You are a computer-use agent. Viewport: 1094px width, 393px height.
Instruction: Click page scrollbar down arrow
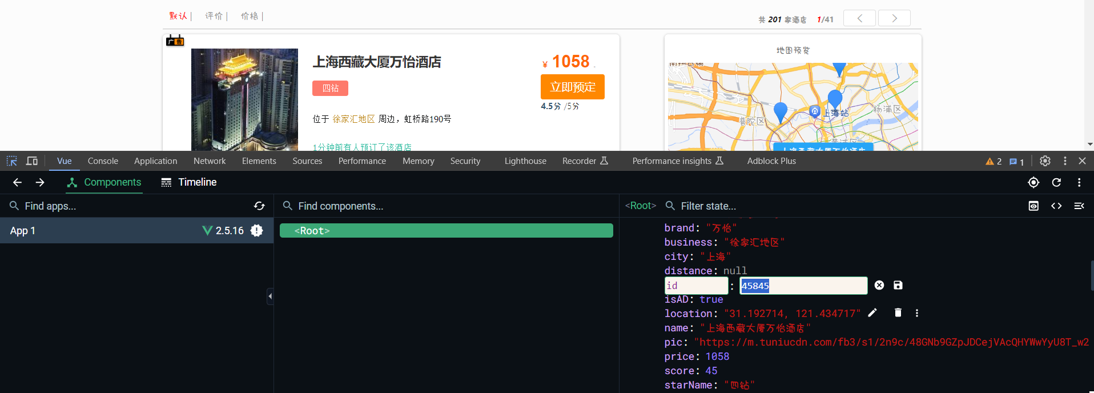[1089, 145]
